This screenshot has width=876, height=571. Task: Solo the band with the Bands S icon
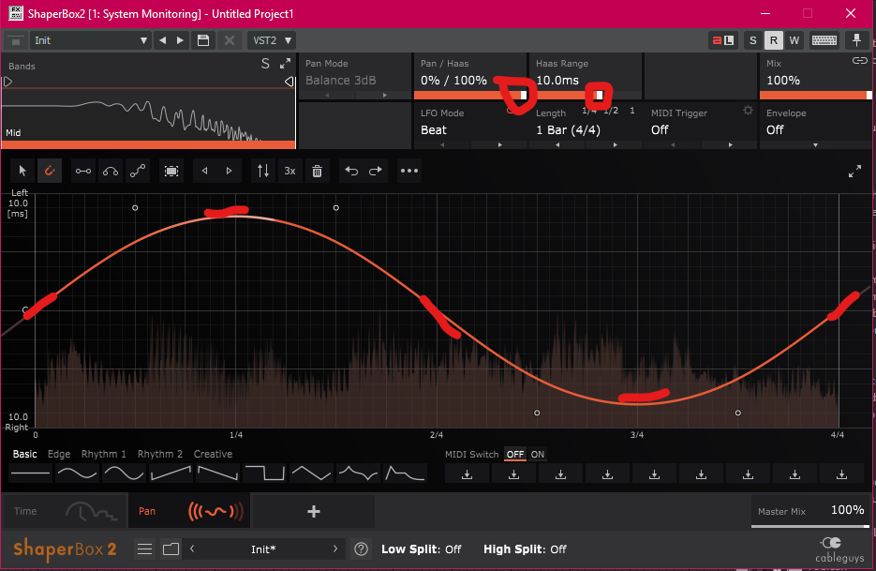click(265, 64)
